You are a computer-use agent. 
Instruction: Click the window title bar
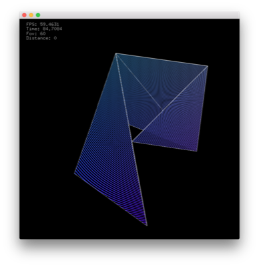pyautogui.click(x=129, y=15)
